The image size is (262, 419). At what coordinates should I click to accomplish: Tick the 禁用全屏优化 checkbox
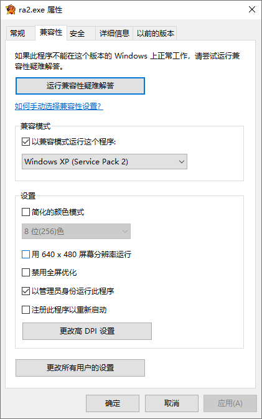(26, 273)
